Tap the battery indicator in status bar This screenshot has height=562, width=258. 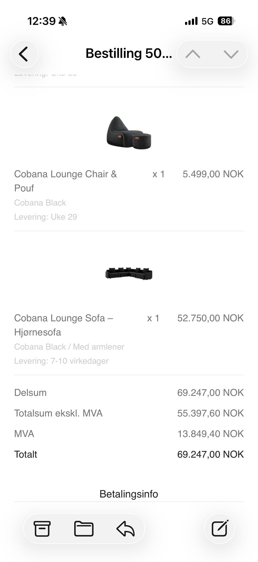click(x=226, y=21)
